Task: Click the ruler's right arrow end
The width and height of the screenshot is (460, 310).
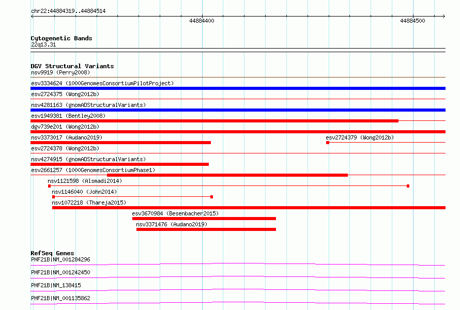Action: 444,16
